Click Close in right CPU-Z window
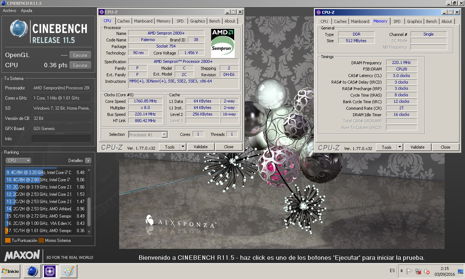This screenshot has width=465, height=279. point(445,147)
